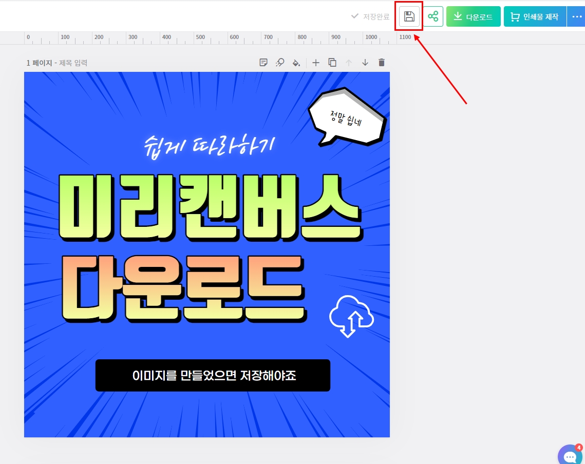The height and width of the screenshot is (464, 585).
Task: Add a new page with plus icon
Action: 316,63
